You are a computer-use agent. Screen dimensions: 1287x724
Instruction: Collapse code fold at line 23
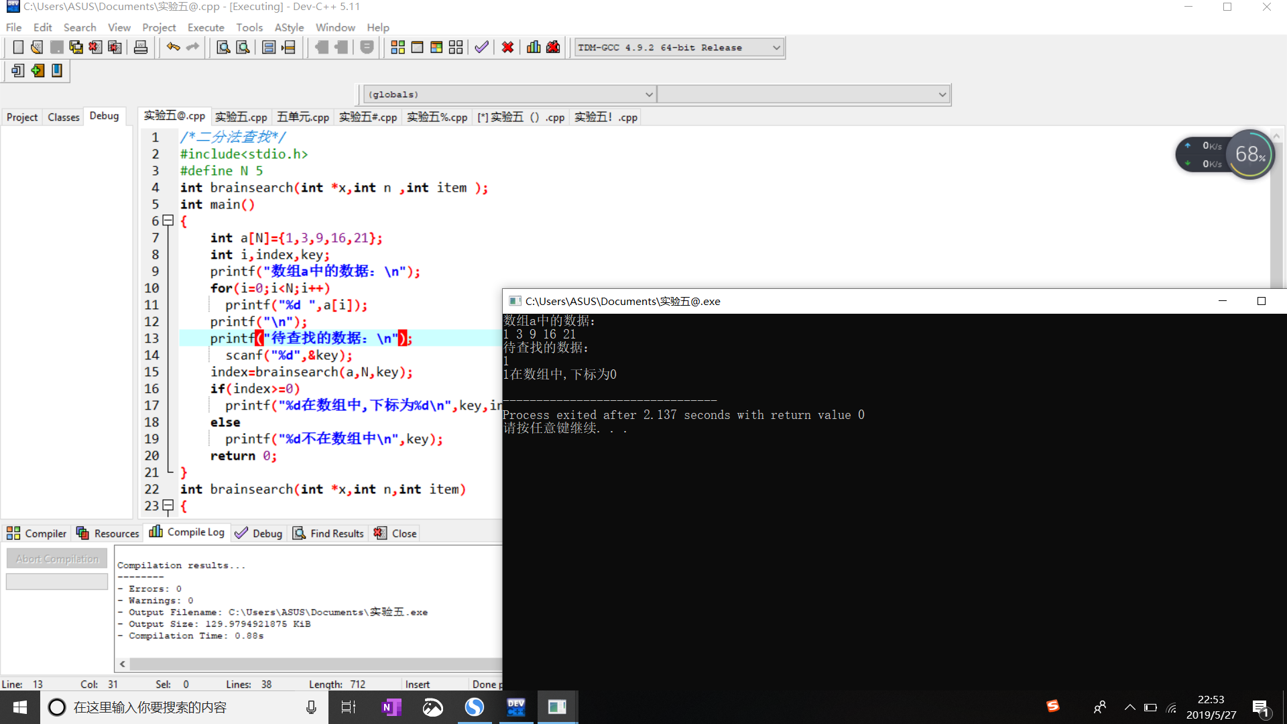(x=168, y=505)
